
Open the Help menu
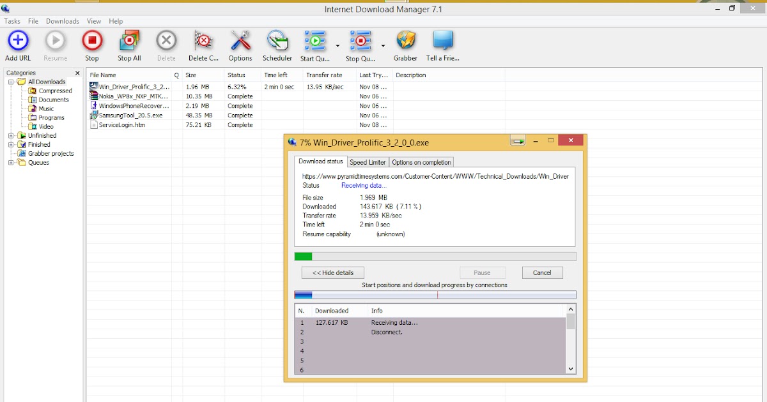pos(116,21)
